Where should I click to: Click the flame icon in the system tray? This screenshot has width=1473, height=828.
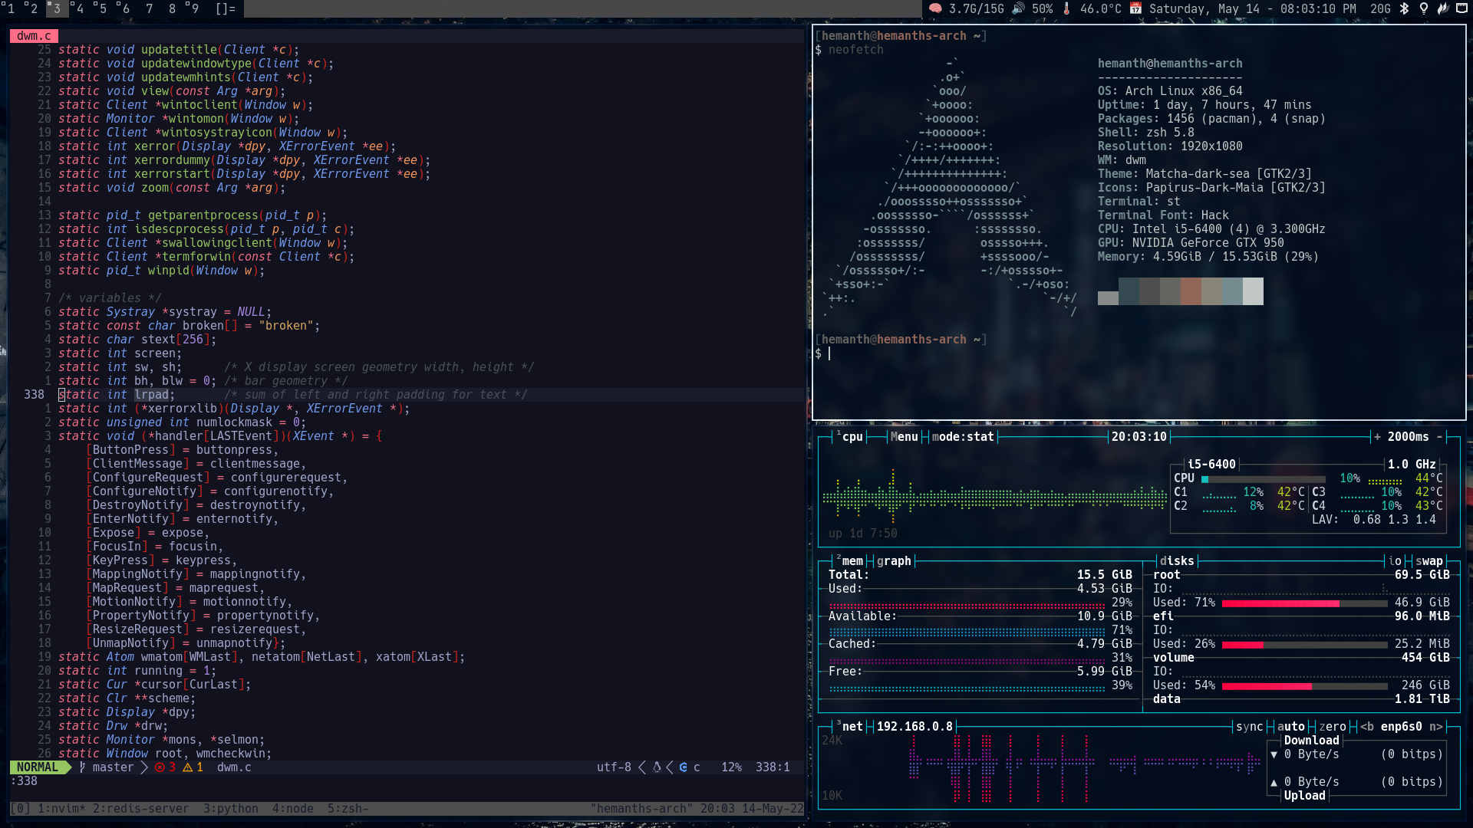[x=1442, y=8]
